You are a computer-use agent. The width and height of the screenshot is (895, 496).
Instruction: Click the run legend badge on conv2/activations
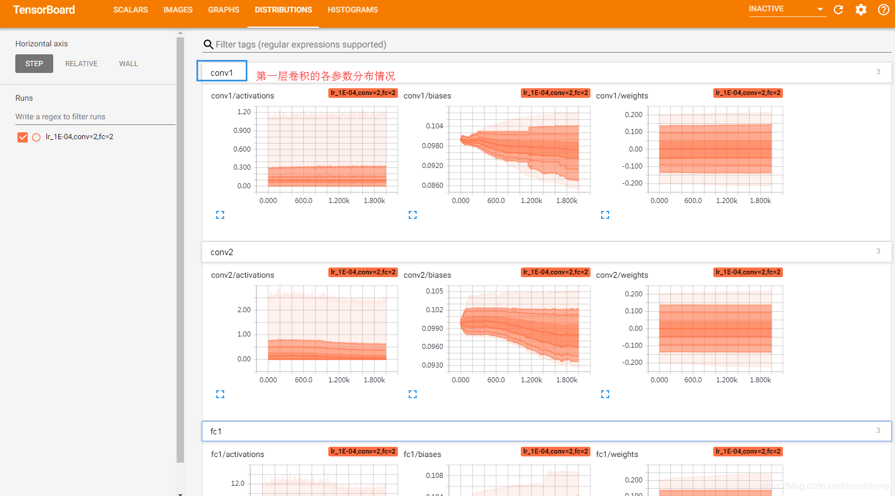pyautogui.click(x=363, y=272)
